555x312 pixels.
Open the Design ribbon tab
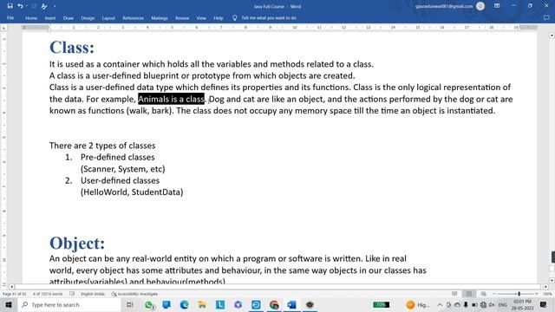(x=88, y=17)
